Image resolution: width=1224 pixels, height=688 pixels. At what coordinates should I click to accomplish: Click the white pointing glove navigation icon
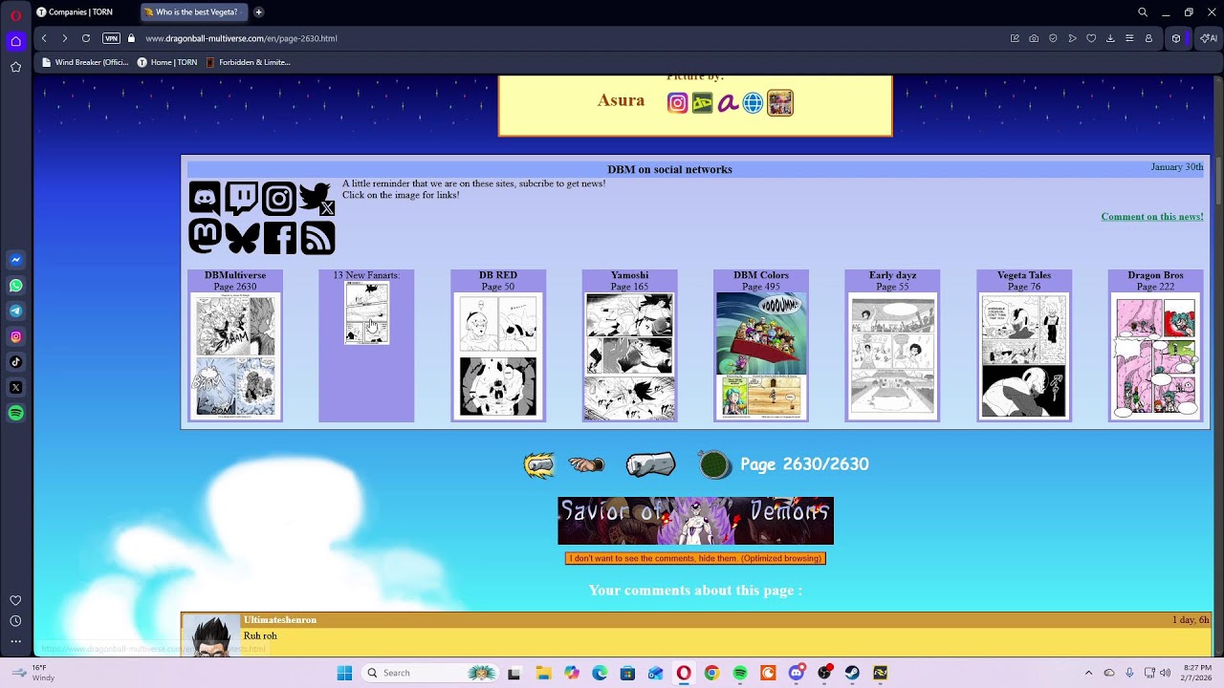point(650,464)
